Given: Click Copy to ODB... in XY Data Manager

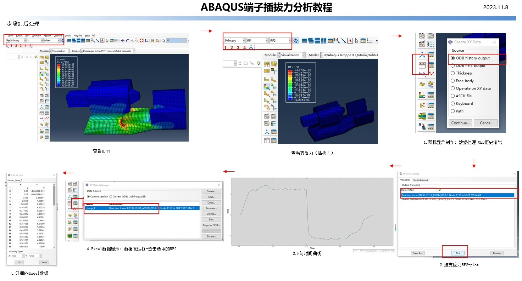Looking at the screenshot, I should (211, 225).
